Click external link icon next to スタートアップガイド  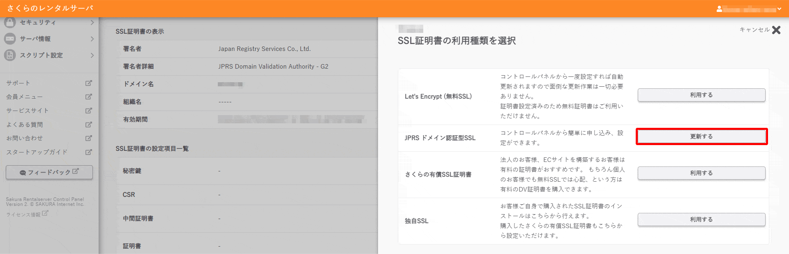88,152
